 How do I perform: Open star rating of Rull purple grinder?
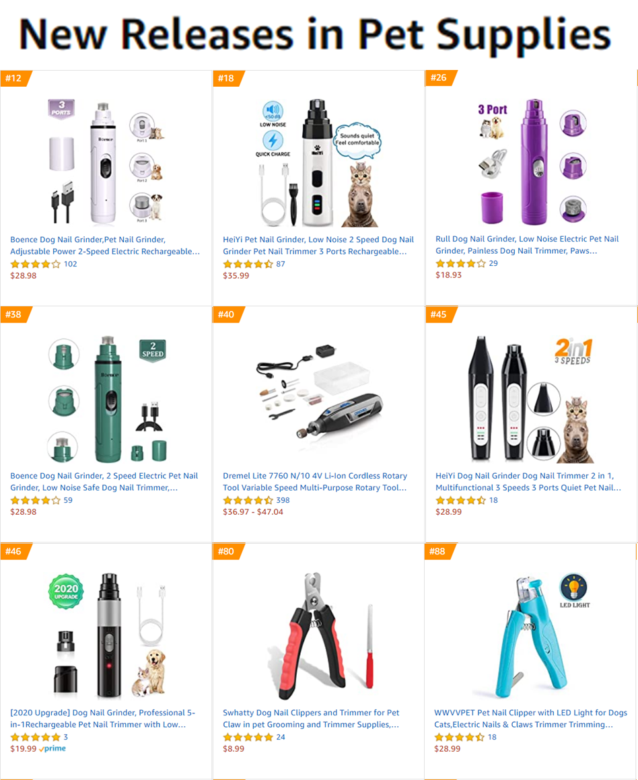[460, 264]
